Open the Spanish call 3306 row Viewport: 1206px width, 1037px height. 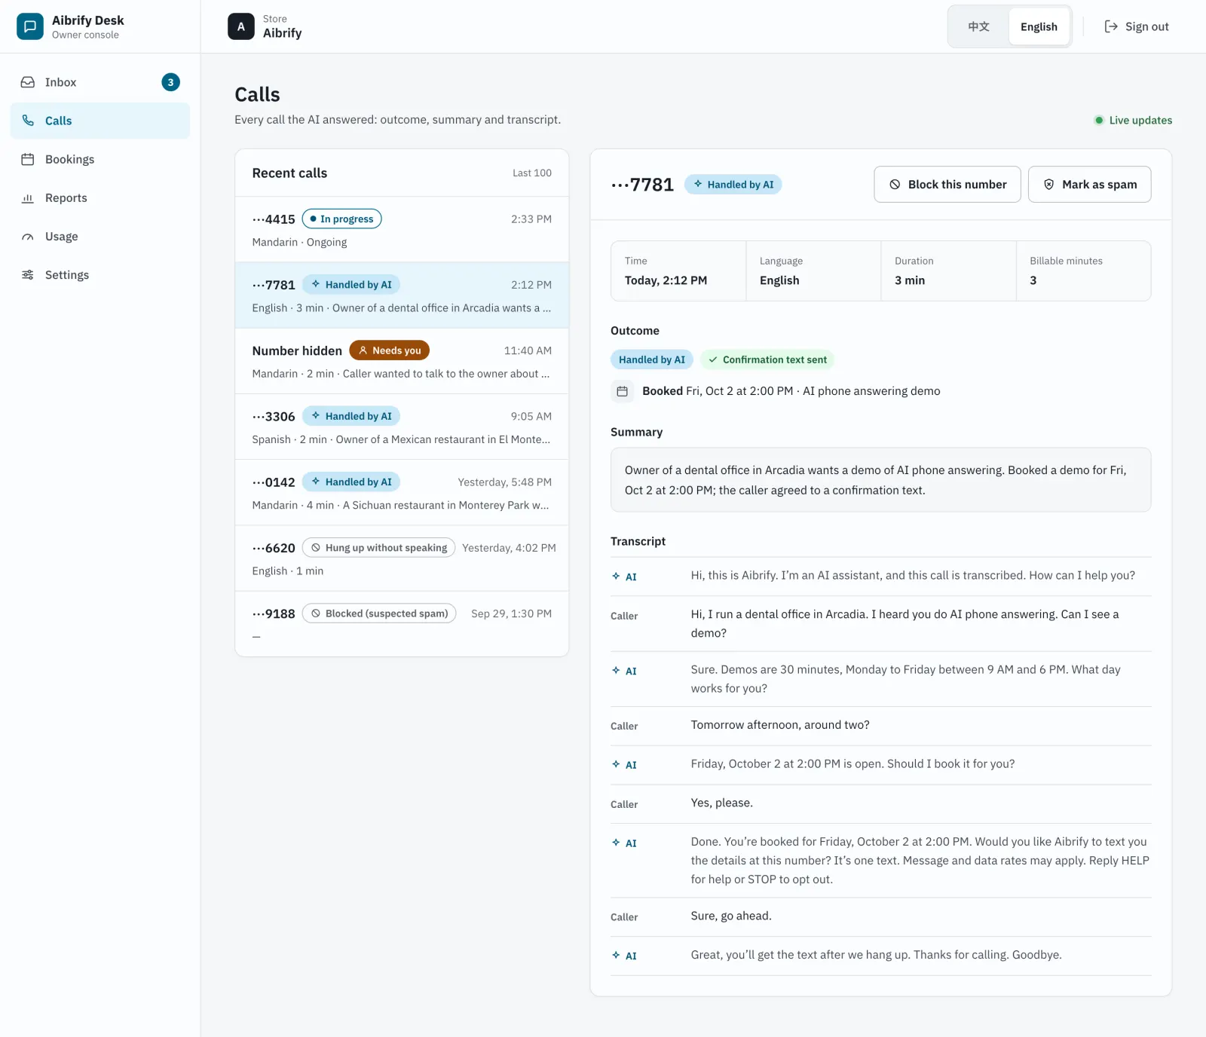pyautogui.click(x=402, y=427)
